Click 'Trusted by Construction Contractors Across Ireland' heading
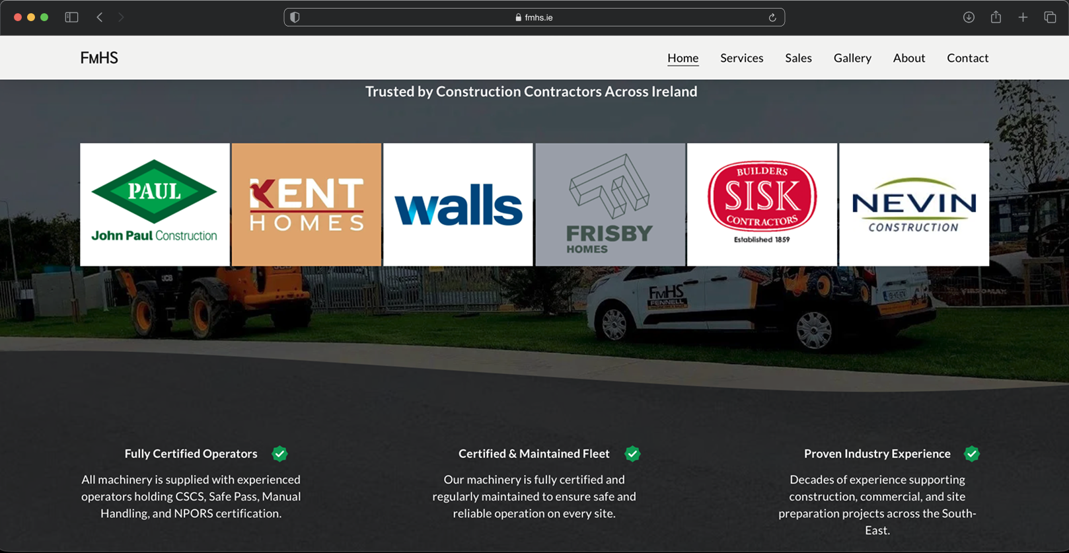 click(531, 92)
